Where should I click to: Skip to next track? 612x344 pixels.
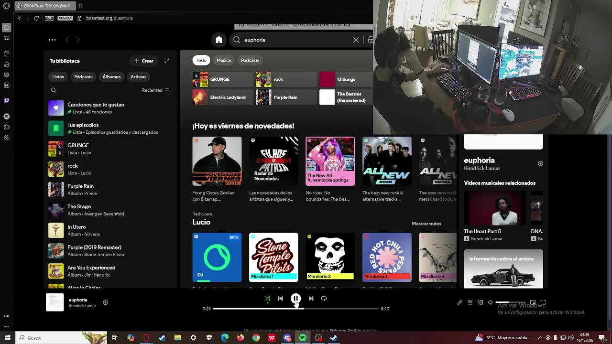[x=311, y=299]
